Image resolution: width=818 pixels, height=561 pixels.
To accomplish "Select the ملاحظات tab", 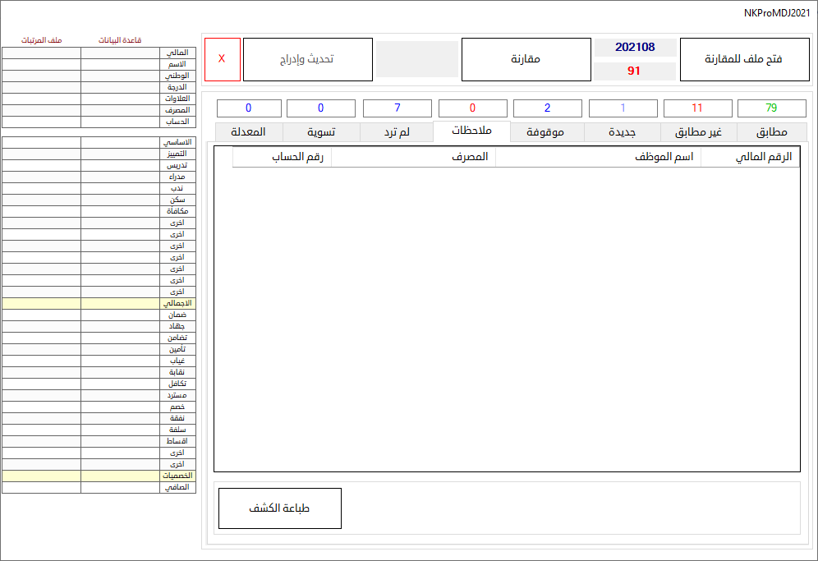I will 471,131.
